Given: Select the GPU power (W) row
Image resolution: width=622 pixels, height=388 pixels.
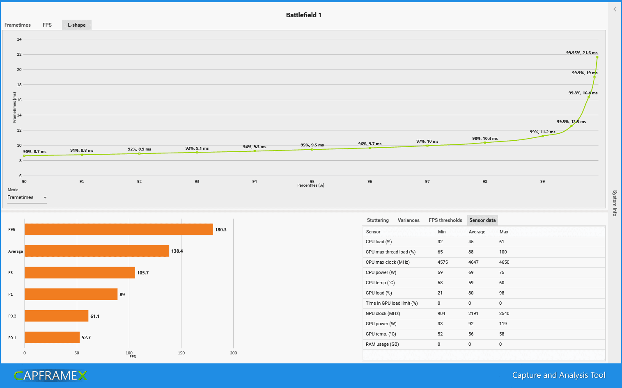Looking at the screenshot, I should tap(484, 324).
